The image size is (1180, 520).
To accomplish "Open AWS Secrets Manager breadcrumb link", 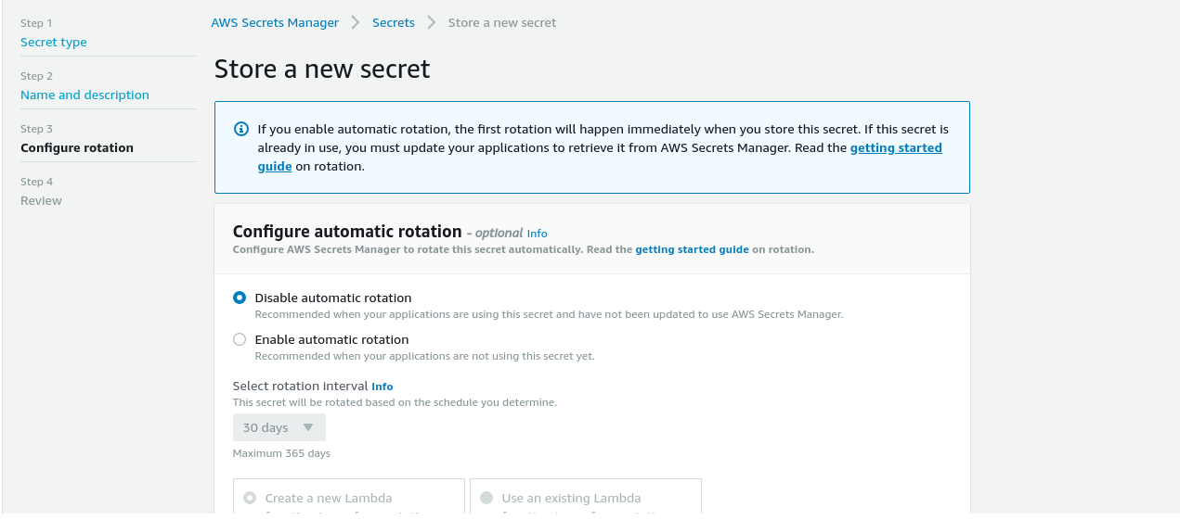I will pyautogui.click(x=275, y=22).
